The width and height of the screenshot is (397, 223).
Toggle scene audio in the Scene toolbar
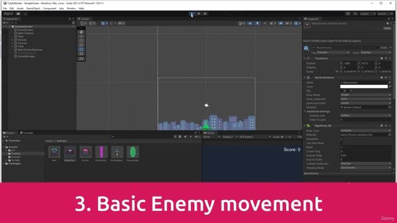pyautogui.click(x=265, y=24)
